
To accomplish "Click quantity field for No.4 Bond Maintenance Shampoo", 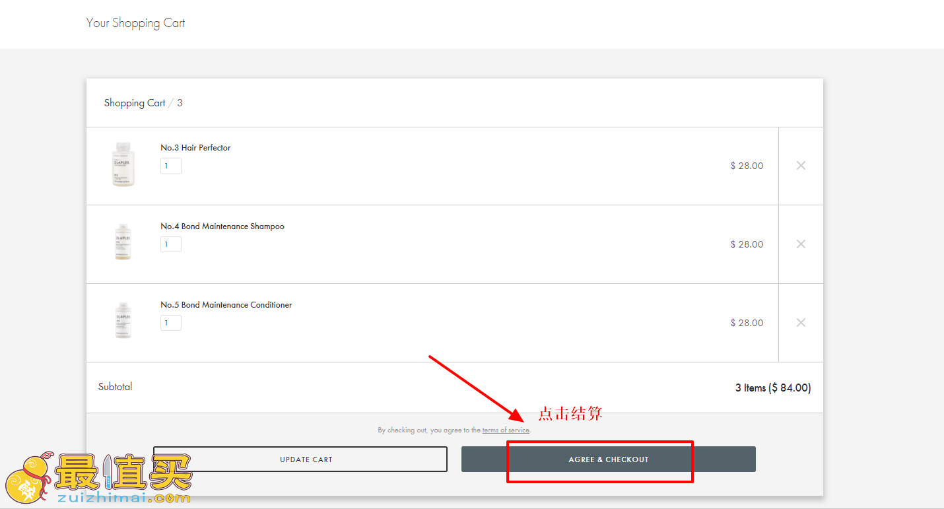I will [171, 244].
